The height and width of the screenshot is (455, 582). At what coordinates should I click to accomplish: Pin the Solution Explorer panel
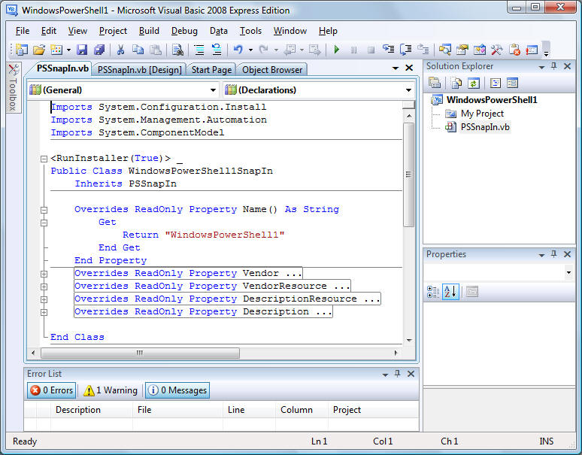click(553, 66)
